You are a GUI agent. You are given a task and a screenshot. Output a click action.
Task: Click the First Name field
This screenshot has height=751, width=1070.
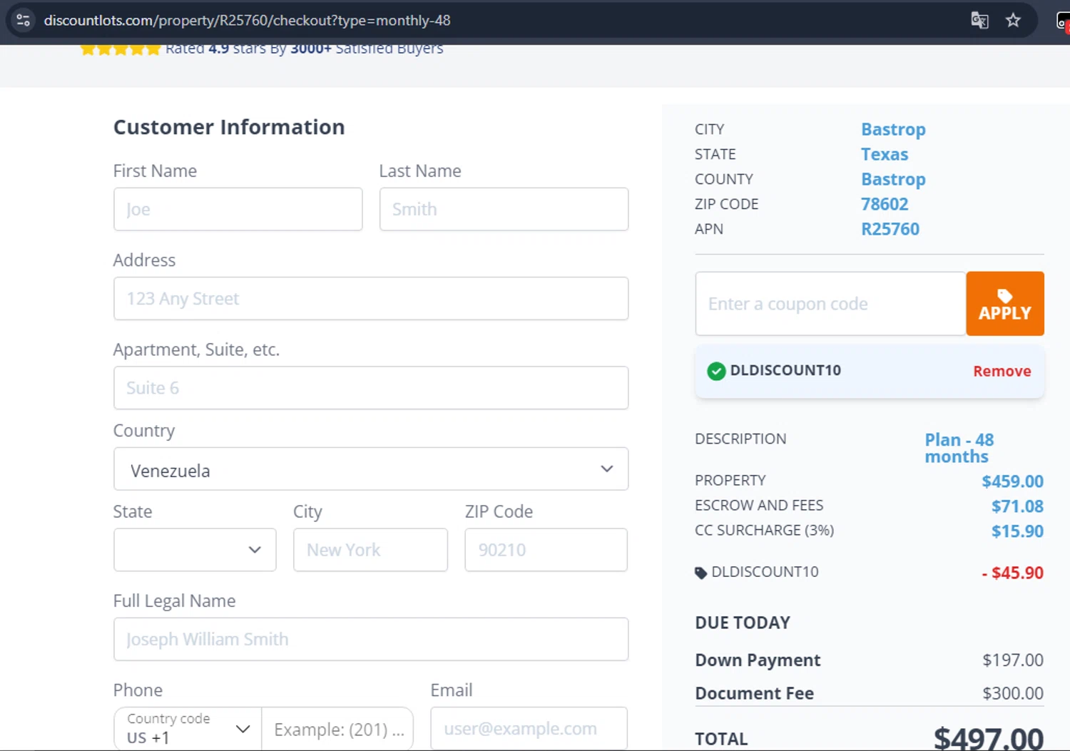[x=238, y=210]
